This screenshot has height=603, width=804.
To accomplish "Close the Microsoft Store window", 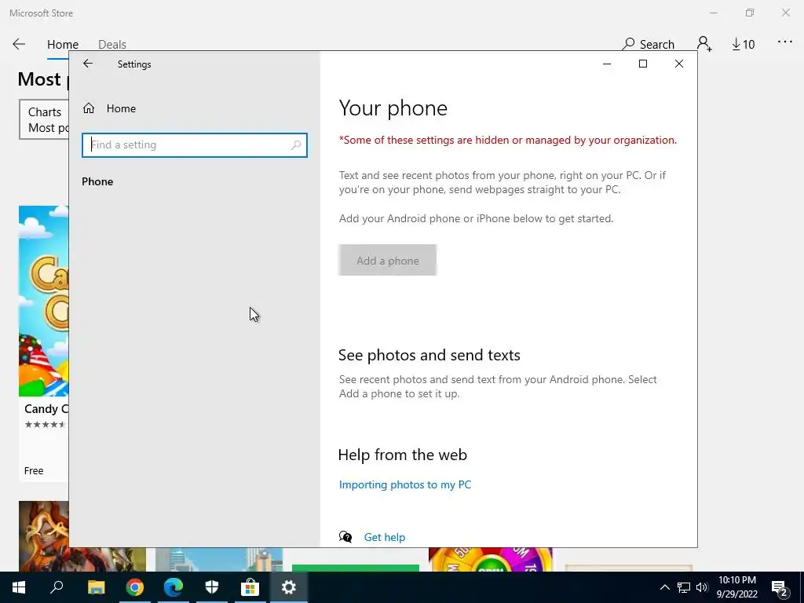I will (785, 13).
